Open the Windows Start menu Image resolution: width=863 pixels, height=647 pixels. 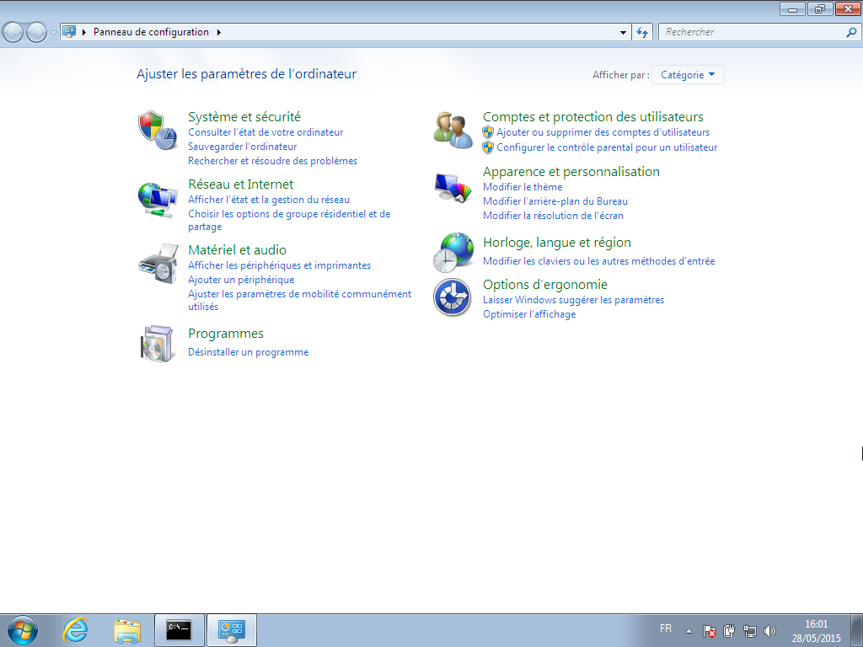tap(23, 630)
